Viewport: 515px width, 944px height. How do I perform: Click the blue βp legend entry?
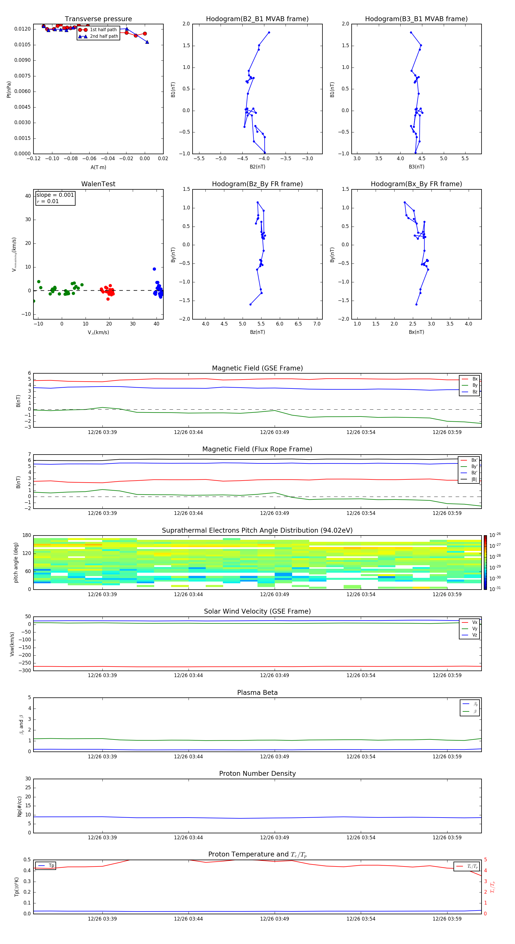click(470, 704)
